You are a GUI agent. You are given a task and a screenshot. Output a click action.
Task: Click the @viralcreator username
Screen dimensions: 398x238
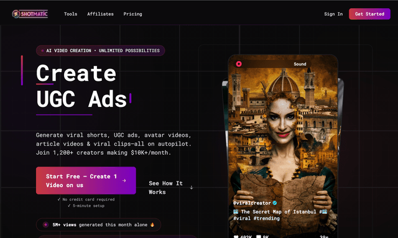[252, 203]
